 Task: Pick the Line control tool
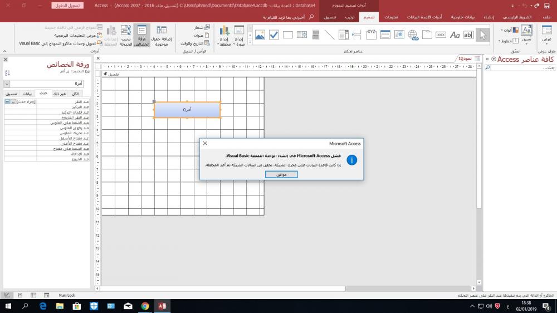[x=329, y=35]
